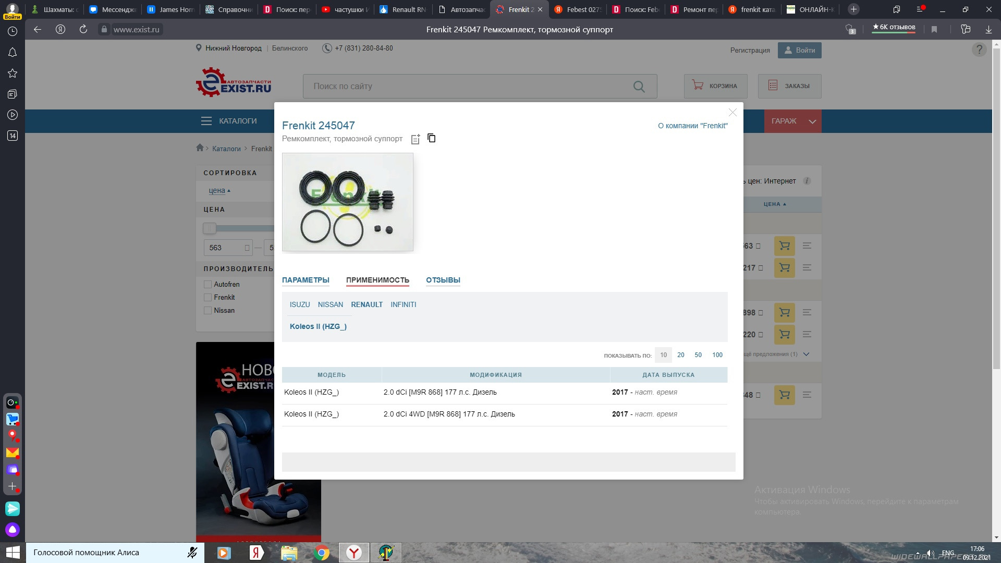Image resolution: width=1001 pixels, height=563 pixels.
Task: Expand the Гараж dropdown arrow
Action: (x=812, y=121)
